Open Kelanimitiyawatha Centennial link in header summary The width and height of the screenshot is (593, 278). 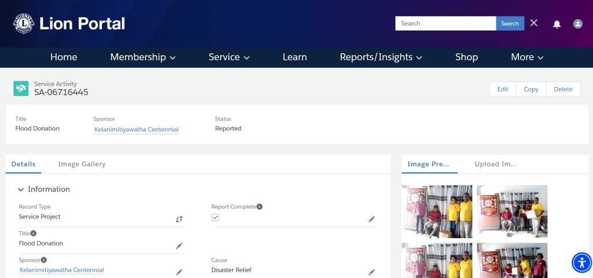point(136,129)
